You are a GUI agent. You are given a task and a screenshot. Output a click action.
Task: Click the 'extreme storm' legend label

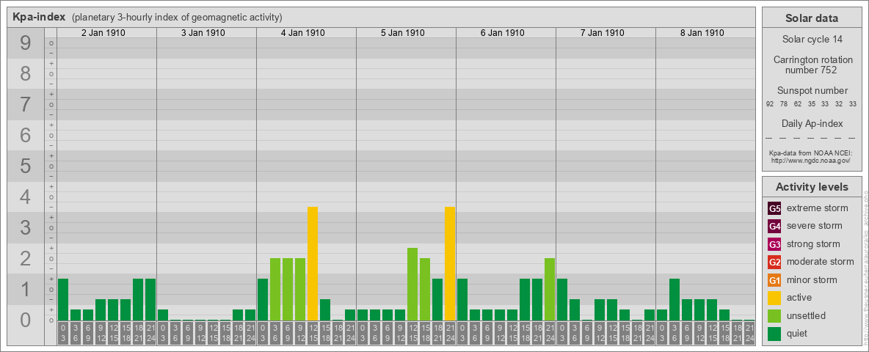pyautogui.click(x=818, y=208)
